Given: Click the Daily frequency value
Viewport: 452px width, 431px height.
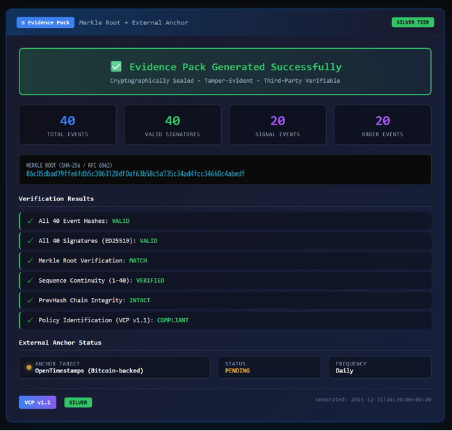Looking at the screenshot, I should [344, 370].
